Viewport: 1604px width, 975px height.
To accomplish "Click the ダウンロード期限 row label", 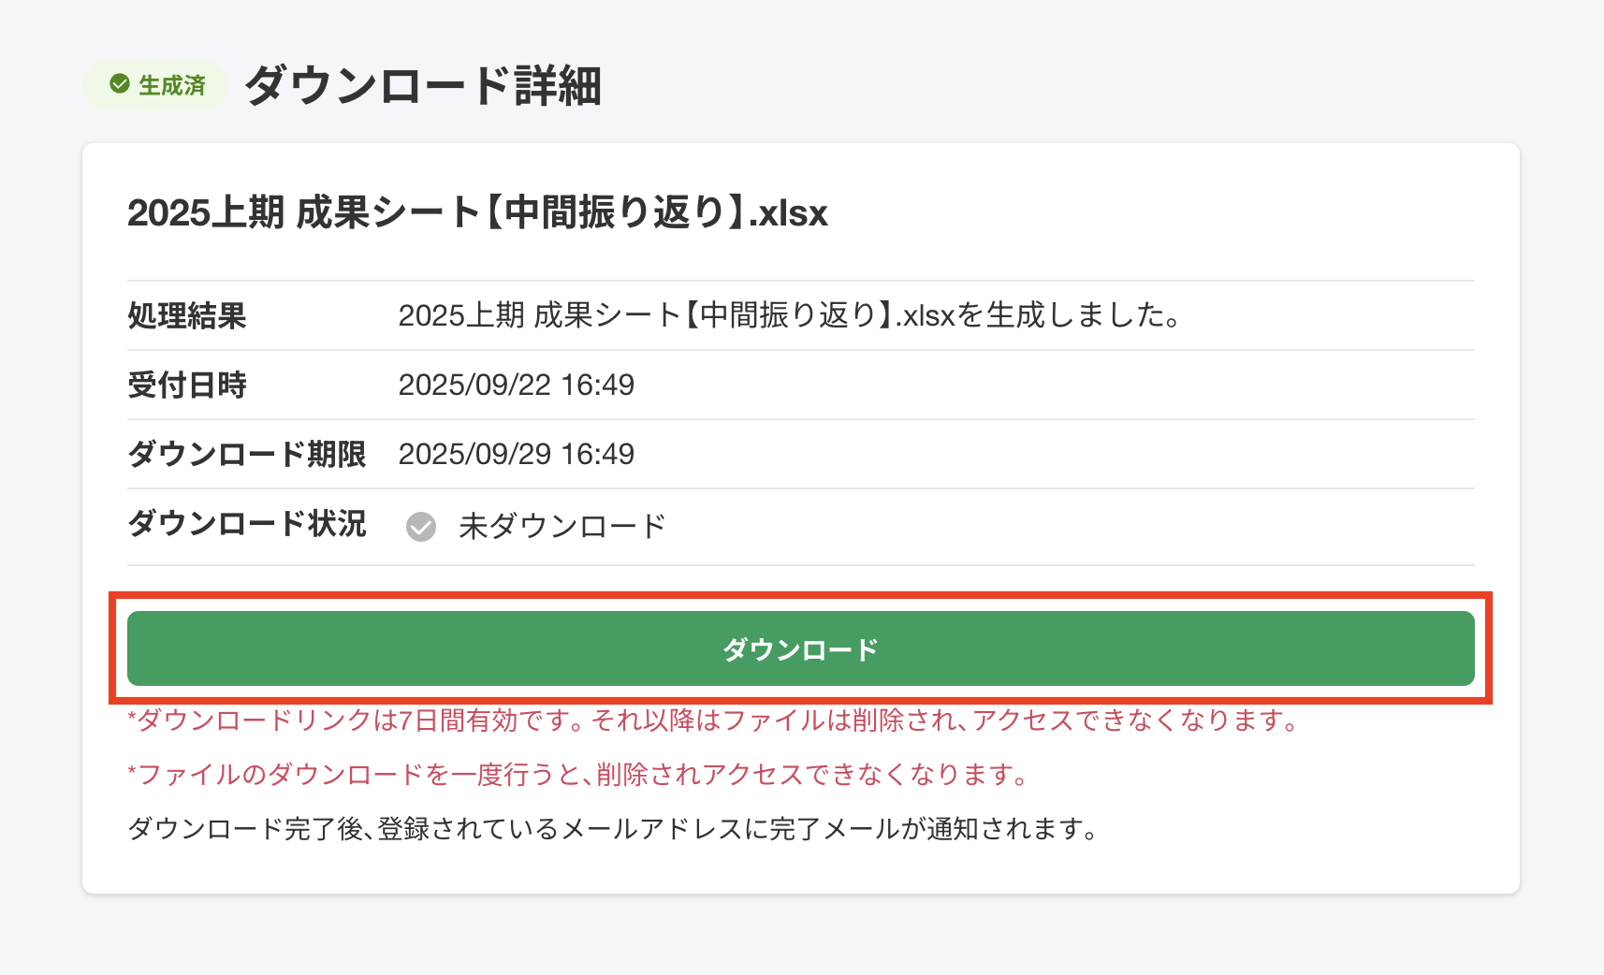I will click(247, 454).
